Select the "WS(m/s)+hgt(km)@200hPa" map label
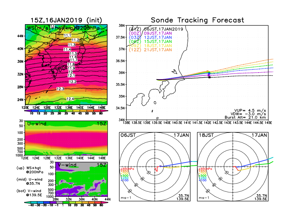 (63, 28)
